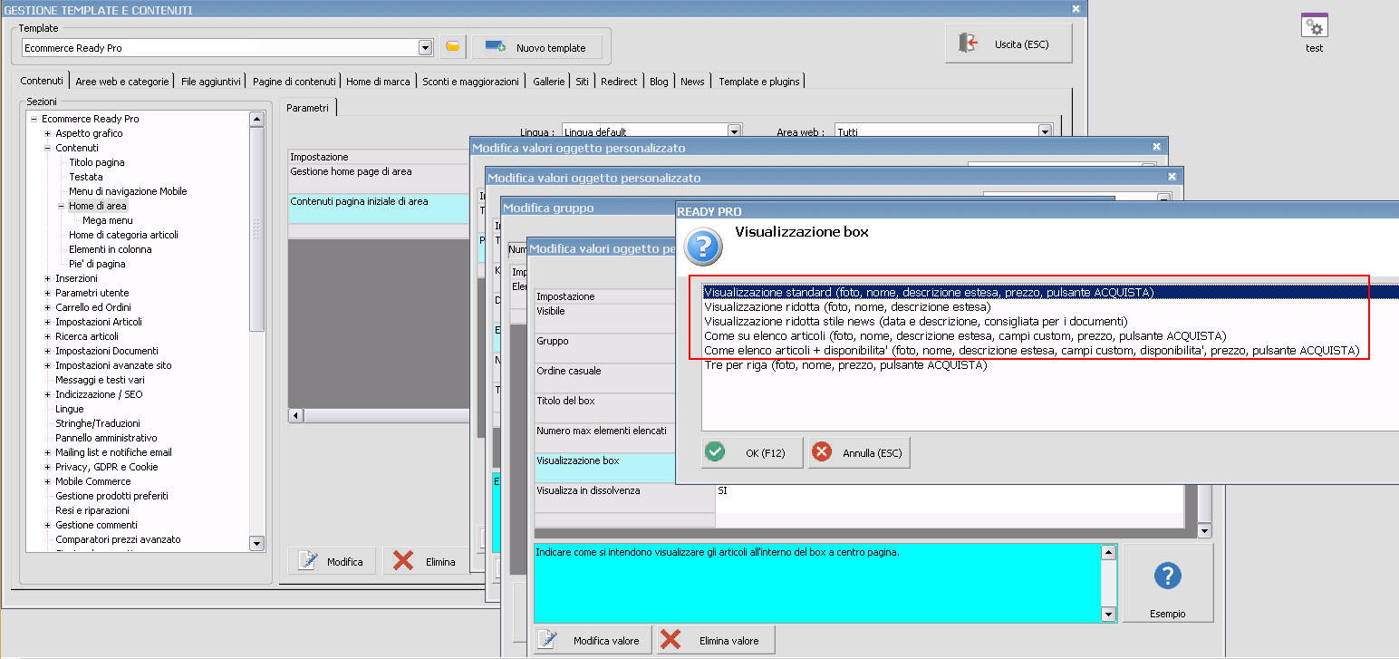The width and height of the screenshot is (1399, 659).
Task: Select the Visualizza in dissolvenza setting row
Action: pos(859,497)
